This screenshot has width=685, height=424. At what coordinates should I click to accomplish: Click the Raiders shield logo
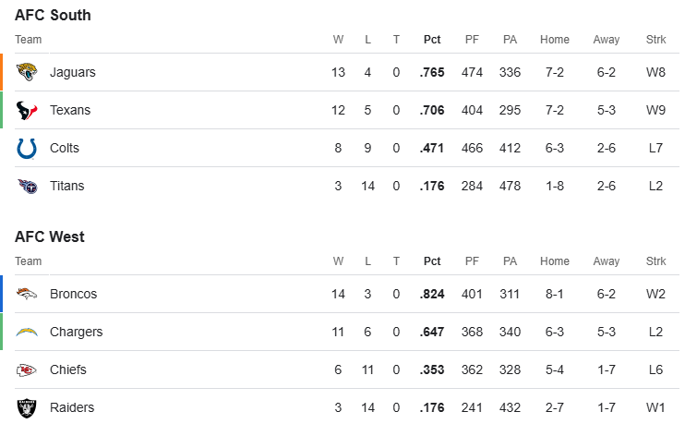[x=28, y=407]
